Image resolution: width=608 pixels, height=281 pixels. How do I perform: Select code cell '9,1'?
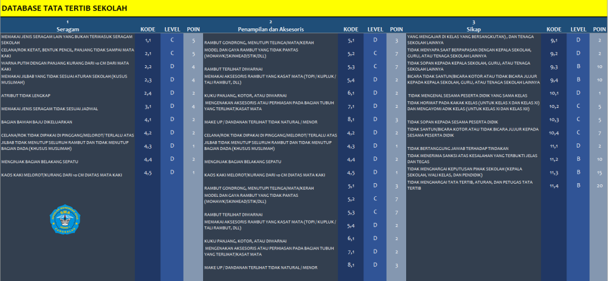pos(554,40)
